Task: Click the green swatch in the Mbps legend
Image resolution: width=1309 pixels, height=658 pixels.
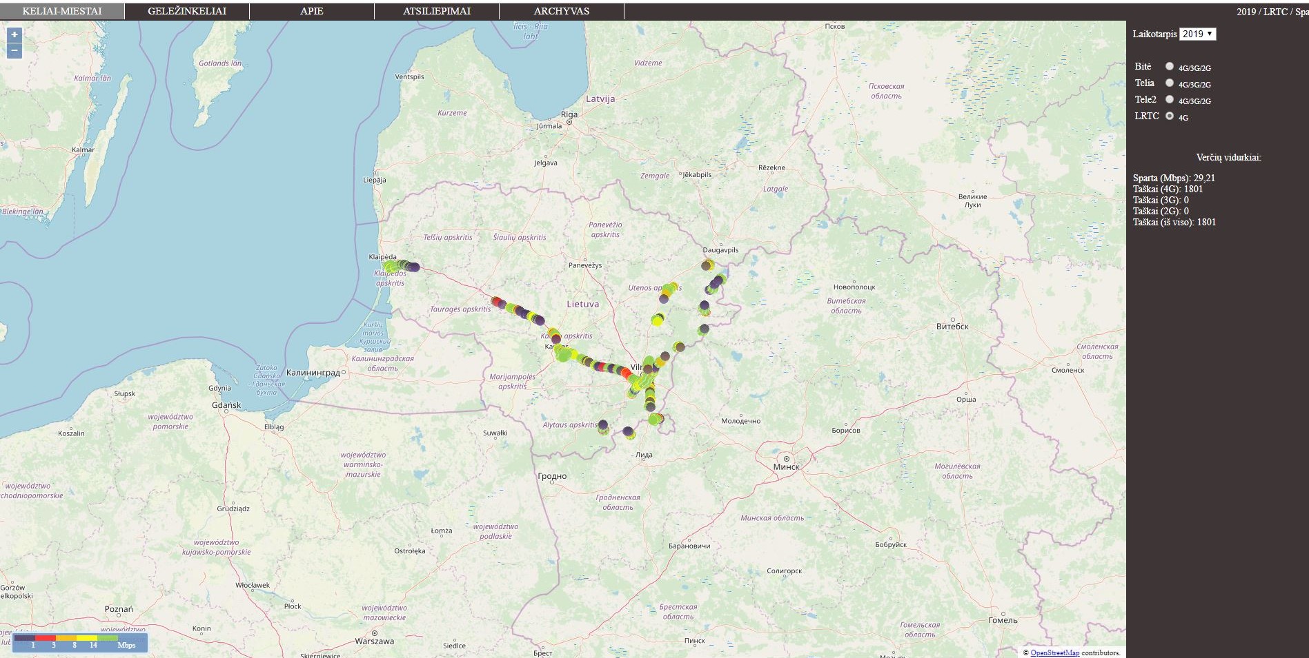Action: point(108,638)
